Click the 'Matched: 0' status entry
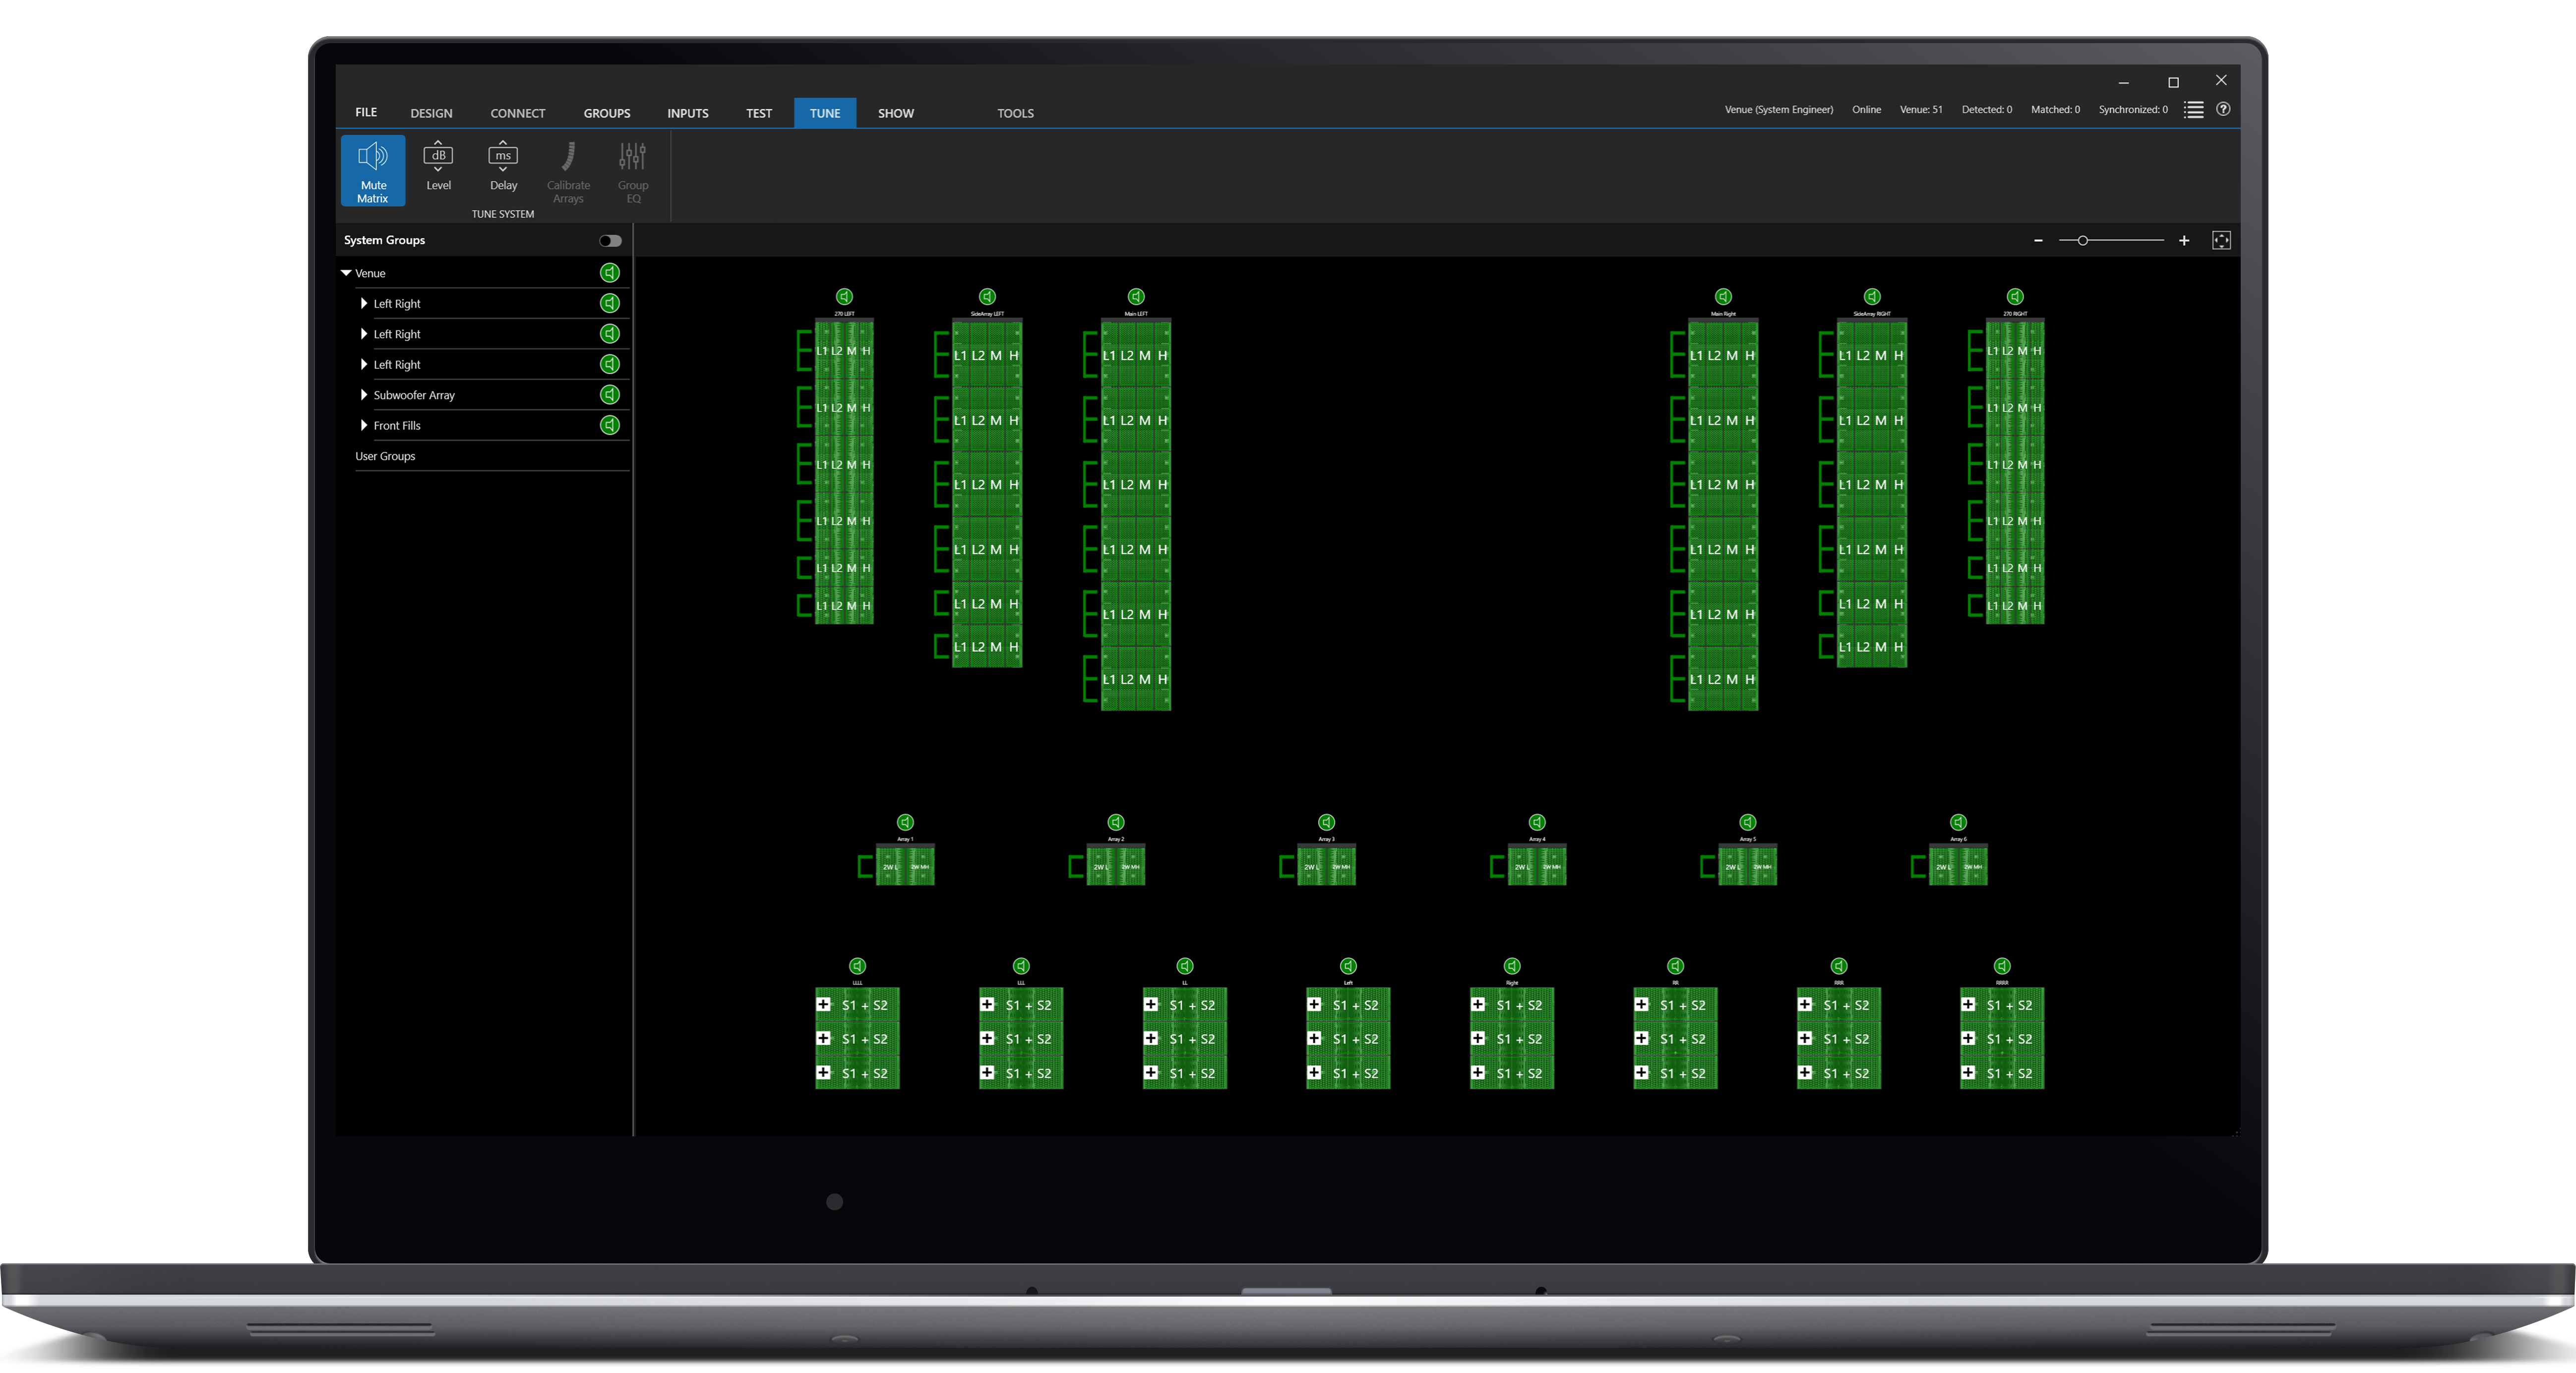The height and width of the screenshot is (1373, 2576). click(2055, 110)
